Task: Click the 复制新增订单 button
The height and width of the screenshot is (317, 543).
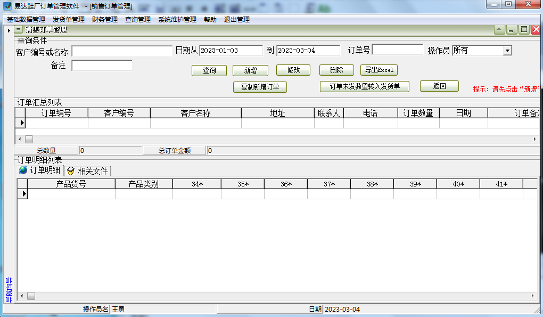Action: pyautogui.click(x=260, y=87)
